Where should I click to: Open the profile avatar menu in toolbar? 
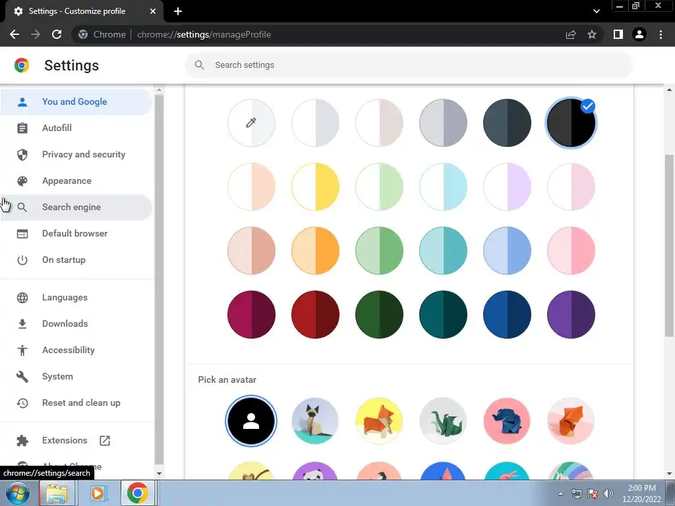point(639,34)
